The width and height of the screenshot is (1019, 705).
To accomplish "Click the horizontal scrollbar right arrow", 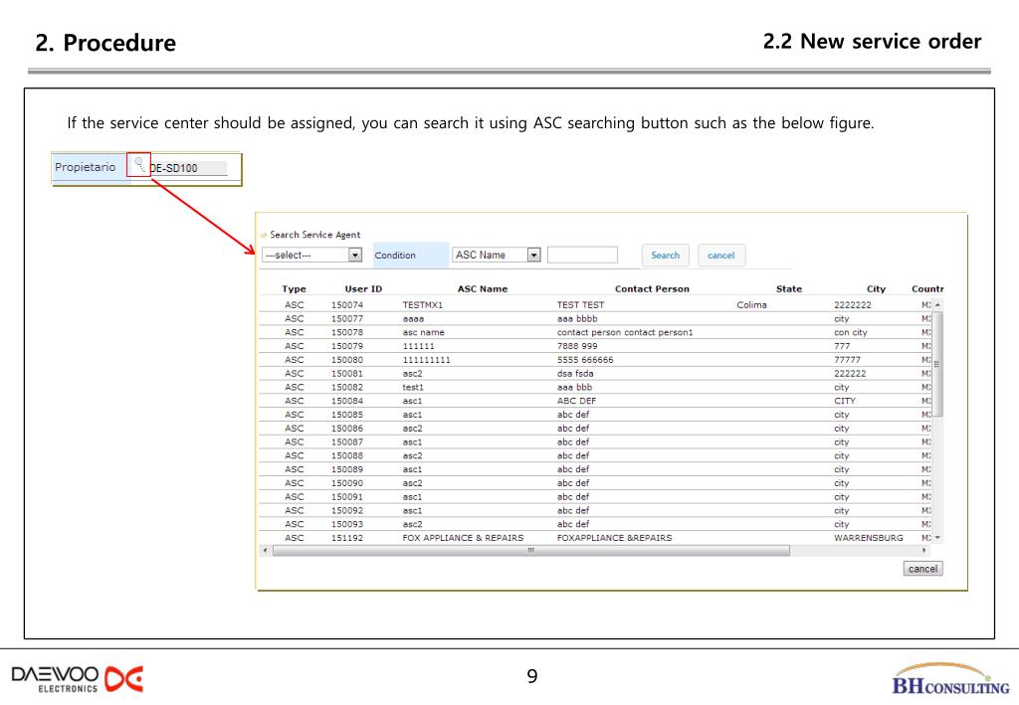I will (x=924, y=550).
